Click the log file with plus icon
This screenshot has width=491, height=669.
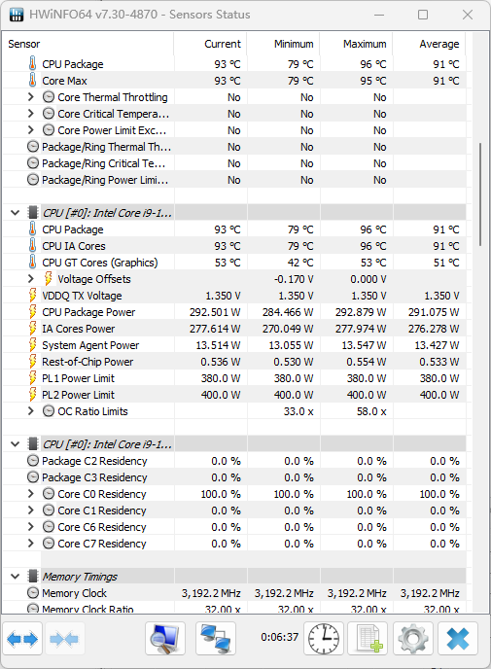(368, 639)
